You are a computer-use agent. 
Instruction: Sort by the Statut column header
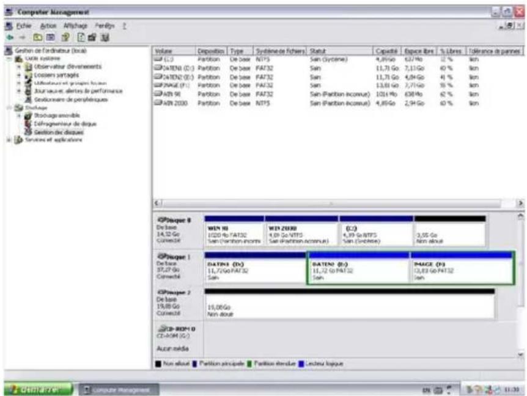coord(340,51)
